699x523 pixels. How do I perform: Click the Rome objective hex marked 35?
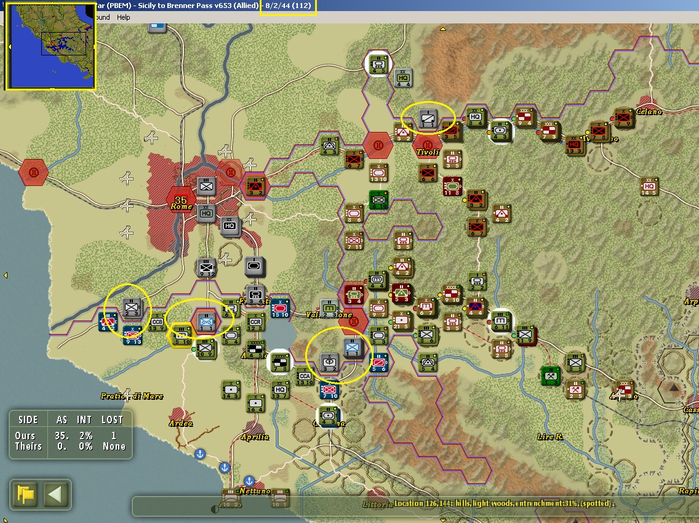tap(180, 200)
